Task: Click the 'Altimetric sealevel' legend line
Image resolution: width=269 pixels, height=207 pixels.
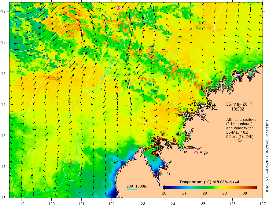Action: pyautogui.click(x=242, y=120)
